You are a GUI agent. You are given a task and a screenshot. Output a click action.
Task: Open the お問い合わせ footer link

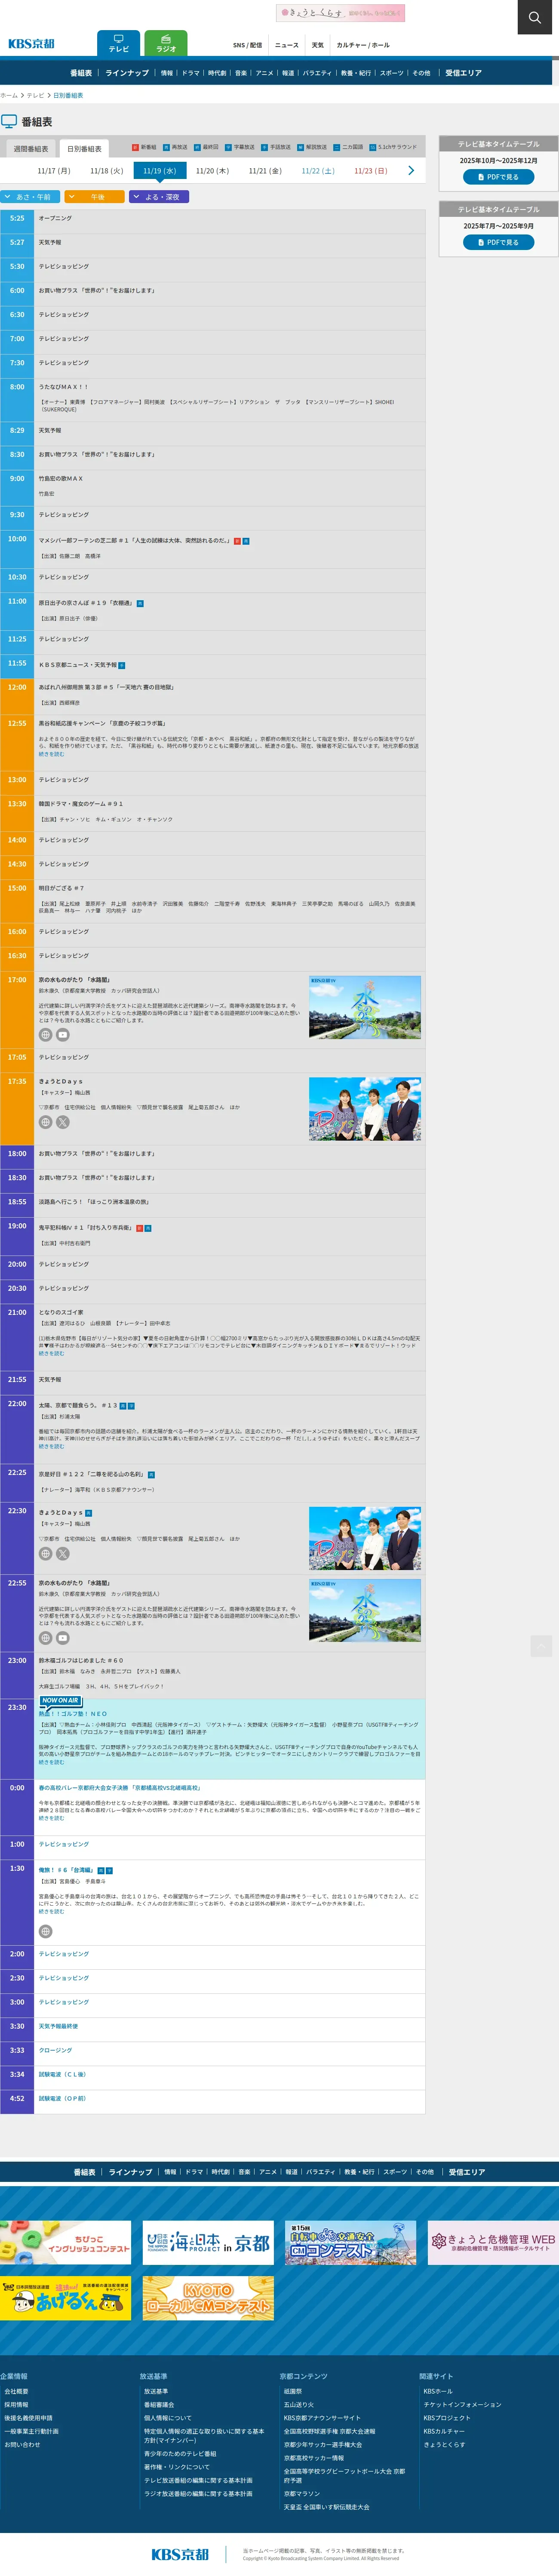[22, 2445]
